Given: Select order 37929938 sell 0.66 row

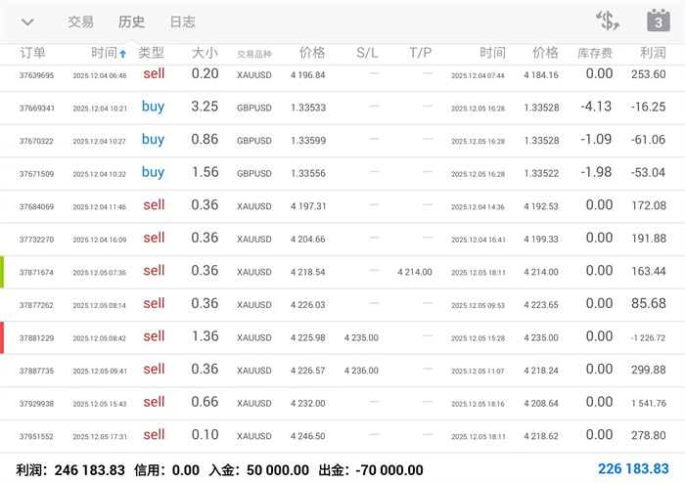Looking at the screenshot, I should (x=342, y=403).
